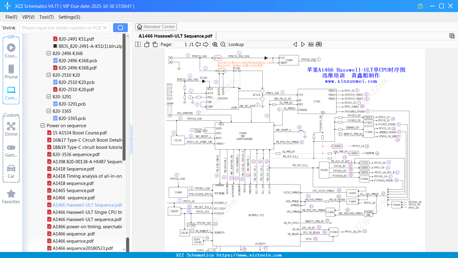Screen dimensions: 458x258
Task: Open the model number dropdown arrow
Action: 105,28
